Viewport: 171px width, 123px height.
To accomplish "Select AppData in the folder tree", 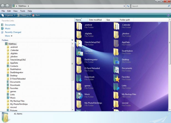I will [x=14, y=63].
